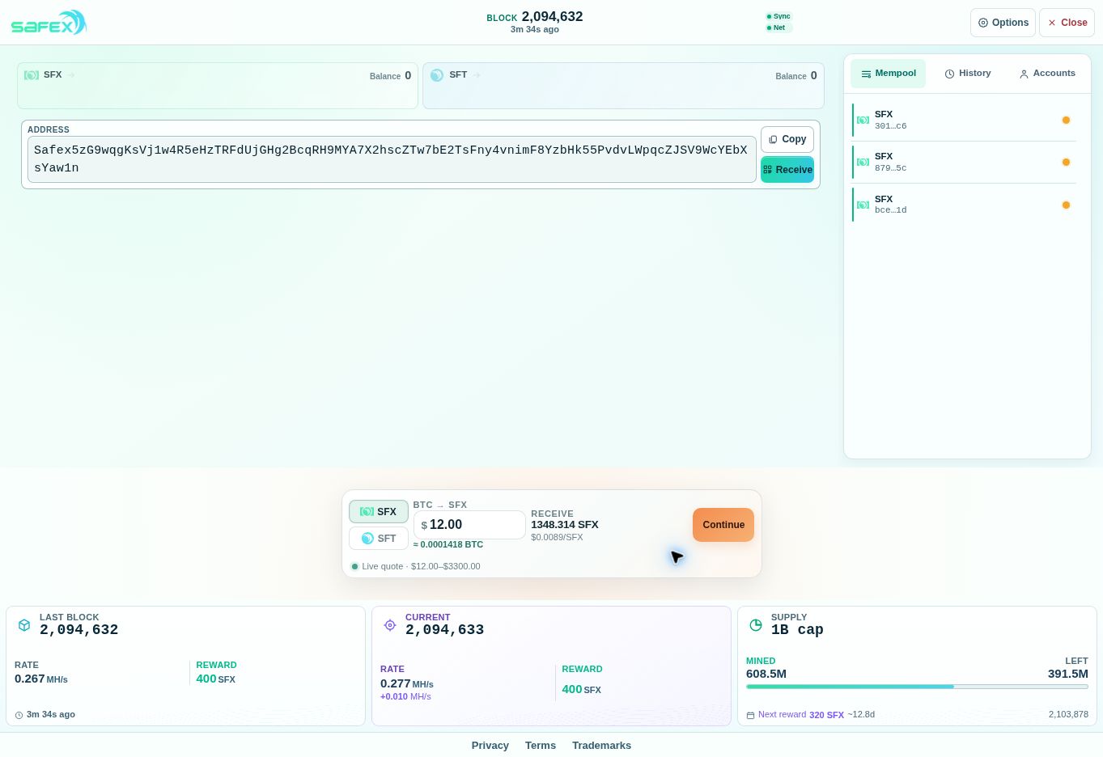Click the SFT token icon in balance card
The image size is (1103, 757).
tap(437, 75)
